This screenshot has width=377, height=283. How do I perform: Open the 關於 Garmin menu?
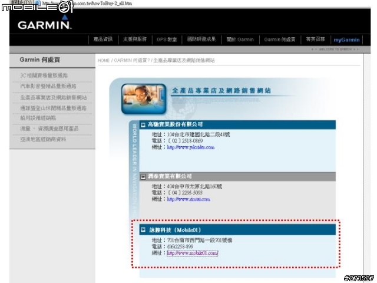[x=240, y=40]
